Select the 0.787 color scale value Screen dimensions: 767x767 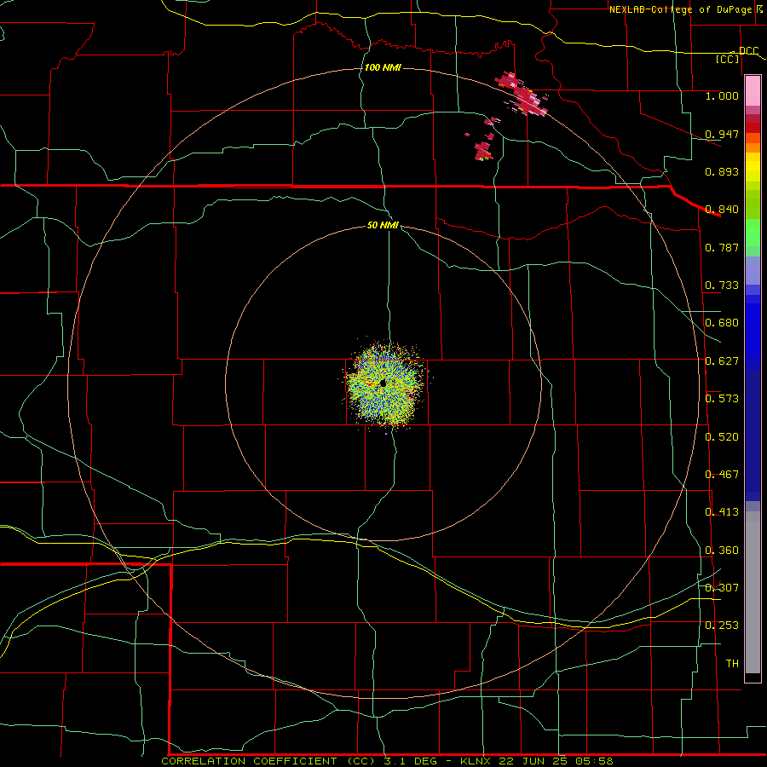click(722, 247)
